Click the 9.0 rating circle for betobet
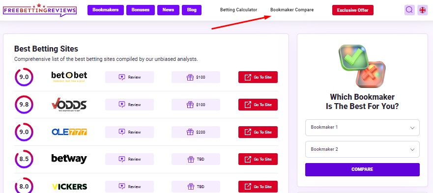Screen dimensions: 433x193 pyautogui.click(x=24, y=77)
